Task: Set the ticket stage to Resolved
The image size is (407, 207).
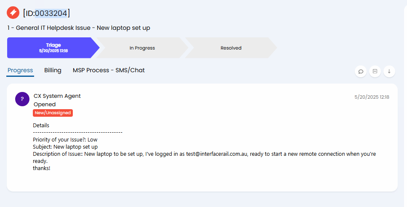Action: coord(231,48)
